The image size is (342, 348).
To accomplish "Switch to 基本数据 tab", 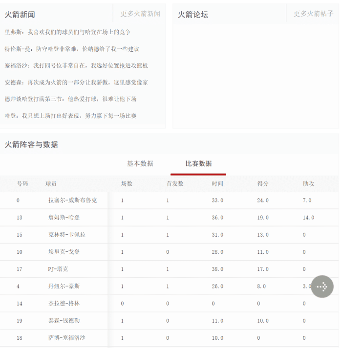I will pos(140,164).
